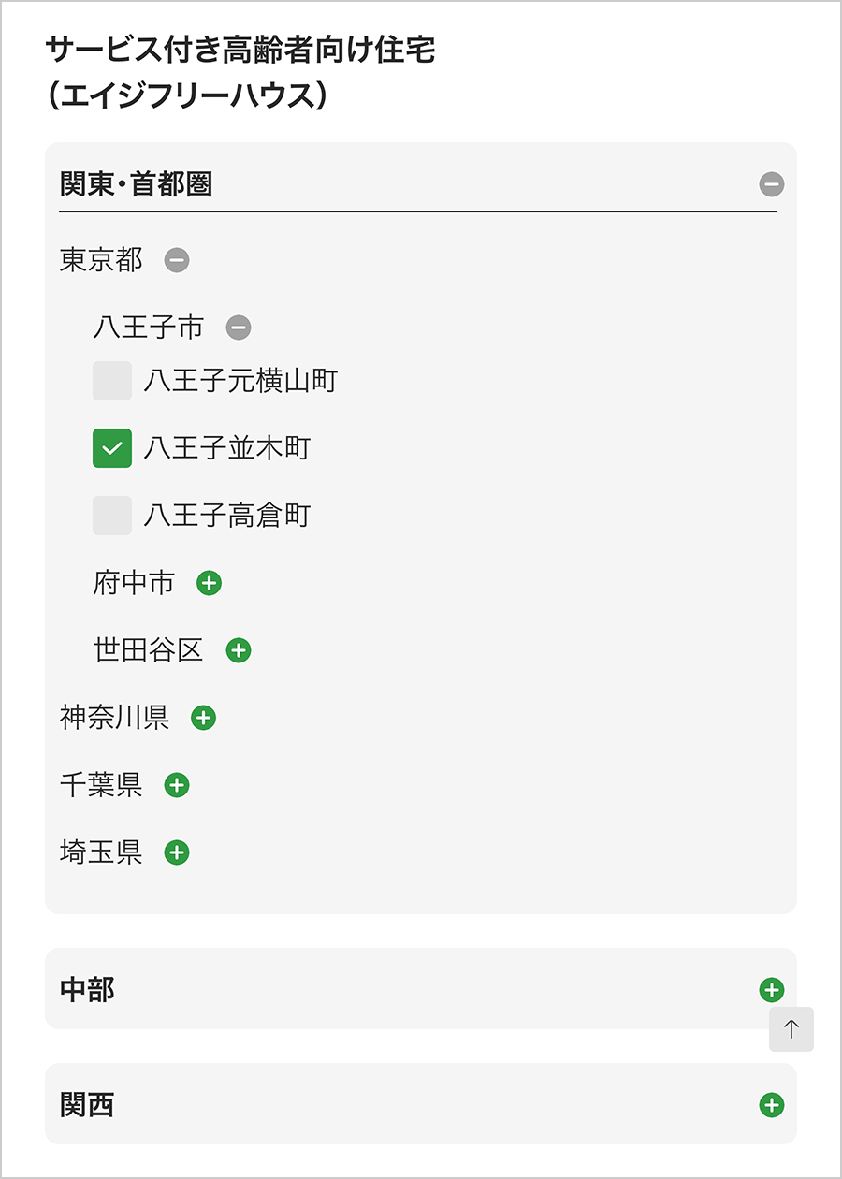Uncheck the 八王子並木町 checkbox
This screenshot has height=1179, width=842.
pyautogui.click(x=112, y=448)
